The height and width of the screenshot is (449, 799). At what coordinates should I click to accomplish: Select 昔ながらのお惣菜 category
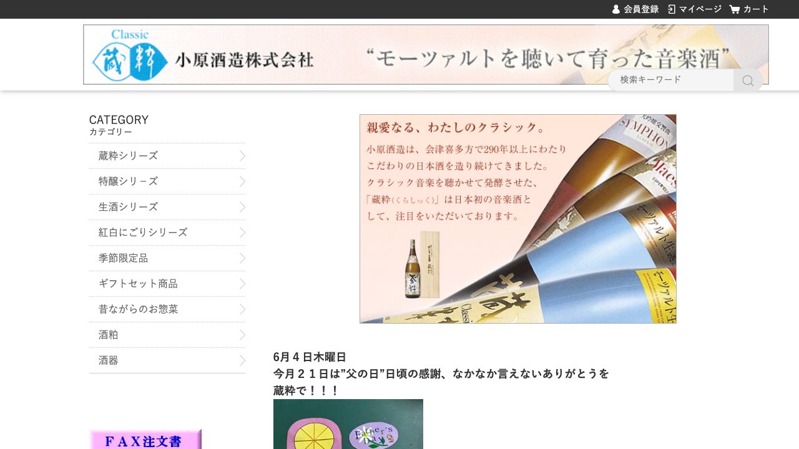(x=167, y=309)
